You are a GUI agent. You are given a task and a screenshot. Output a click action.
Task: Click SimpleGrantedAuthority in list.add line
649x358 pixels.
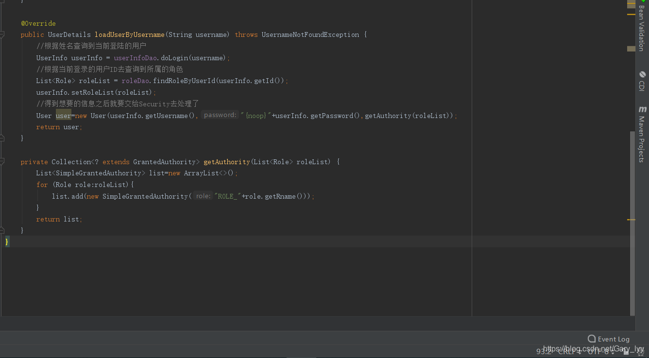[x=145, y=196]
